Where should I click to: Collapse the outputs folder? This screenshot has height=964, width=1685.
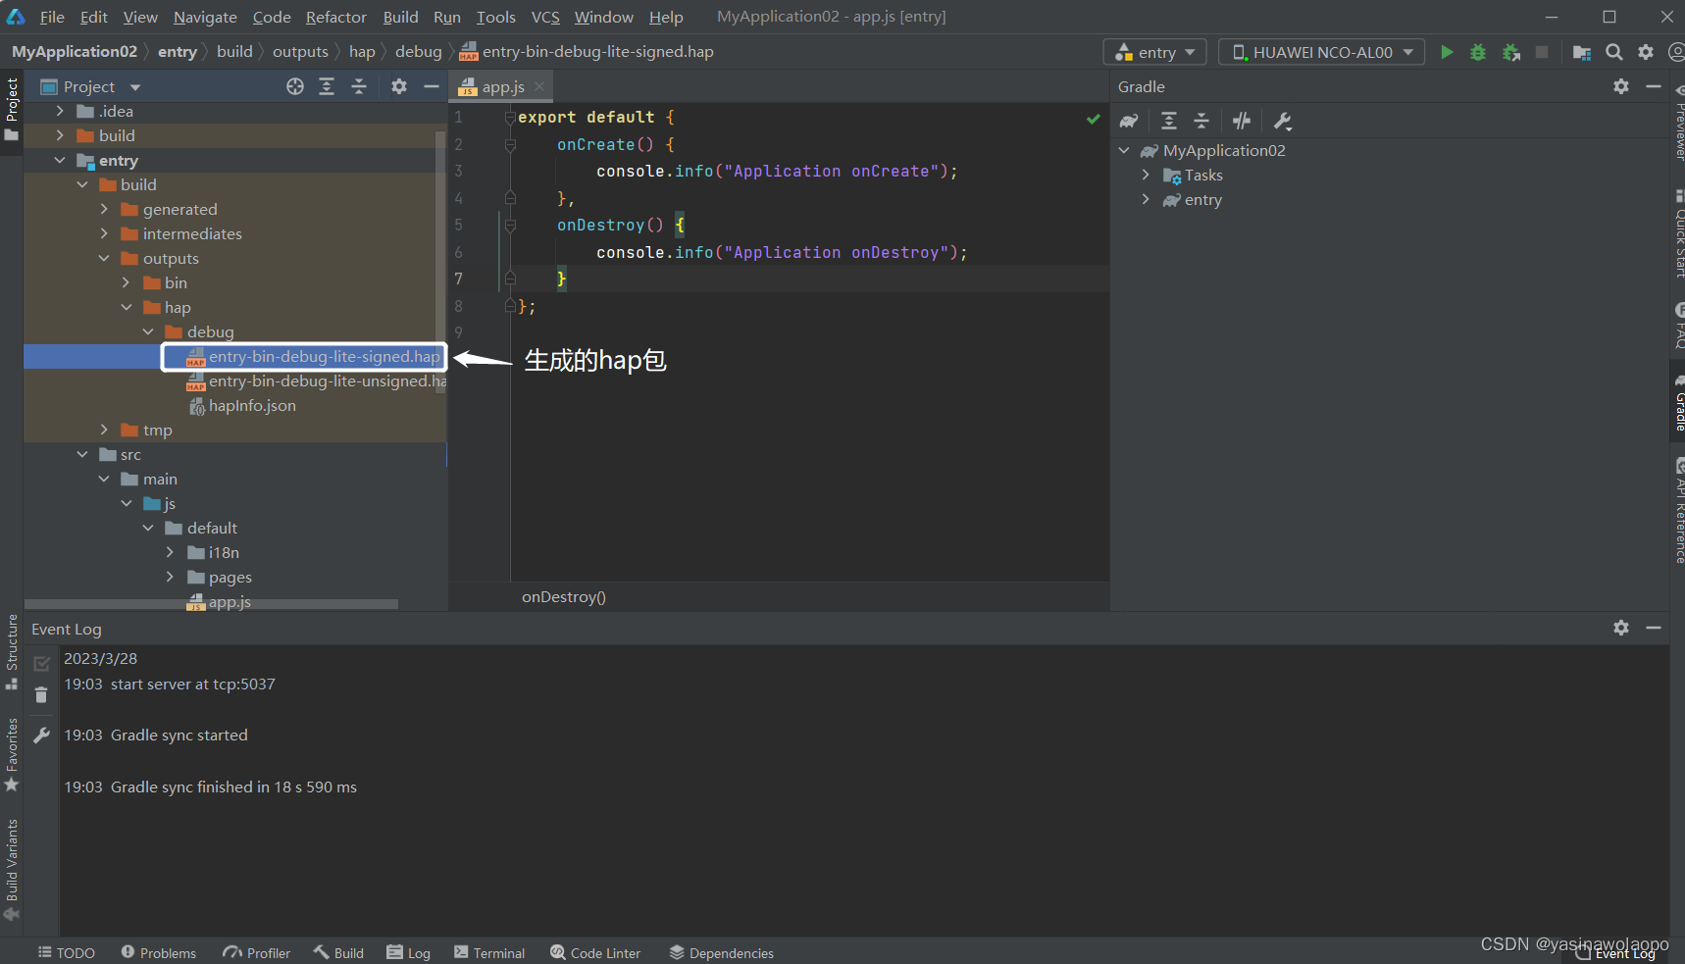coord(104,258)
